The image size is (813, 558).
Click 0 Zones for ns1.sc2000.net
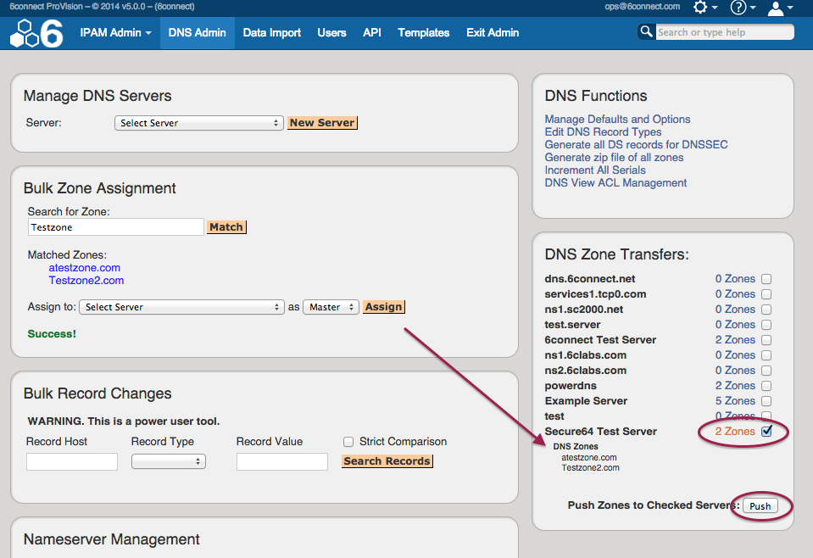(x=735, y=309)
